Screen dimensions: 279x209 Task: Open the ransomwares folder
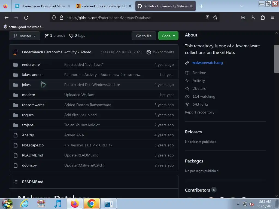tap(33, 105)
